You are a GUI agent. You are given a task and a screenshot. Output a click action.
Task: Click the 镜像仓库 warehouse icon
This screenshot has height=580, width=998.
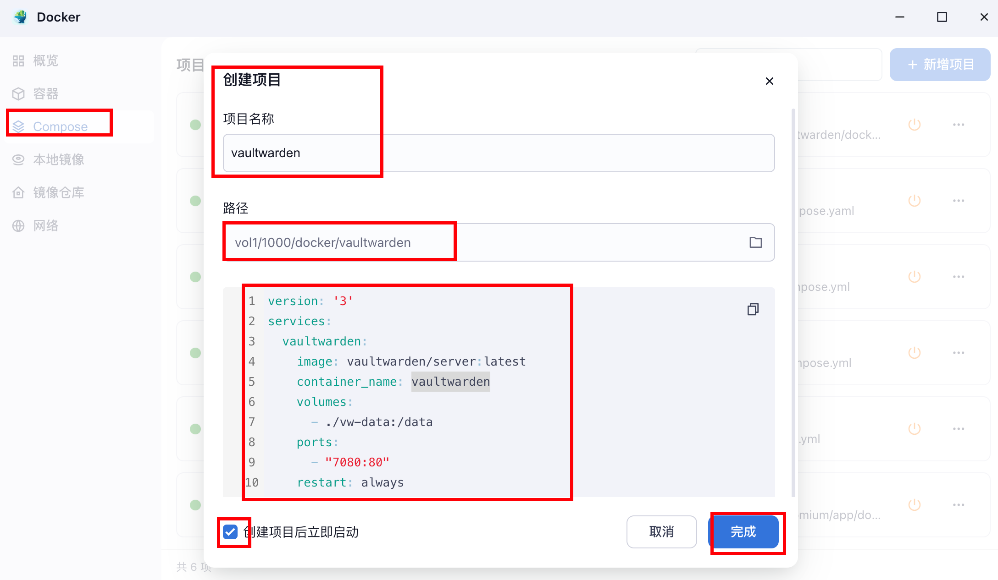tap(18, 193)
